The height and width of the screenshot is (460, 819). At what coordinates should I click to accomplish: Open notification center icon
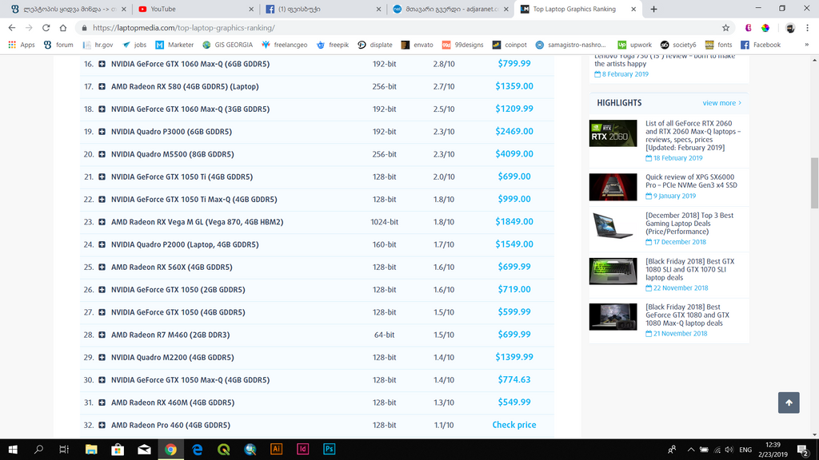(803, 449)
